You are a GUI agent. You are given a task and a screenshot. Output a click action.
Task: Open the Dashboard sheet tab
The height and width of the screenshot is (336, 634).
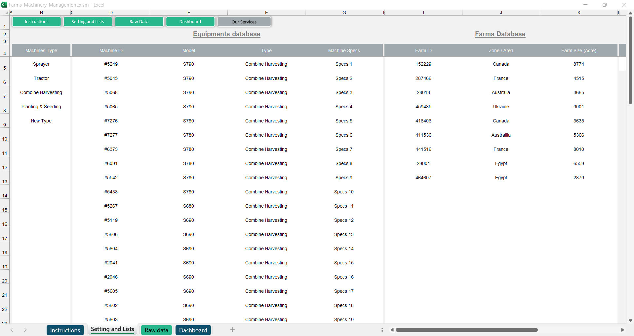coord(193,330)
